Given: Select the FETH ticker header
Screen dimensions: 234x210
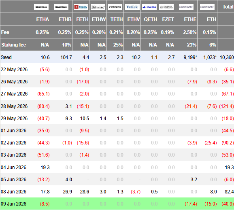Looking at the screenshot, I should coord(82,19).
